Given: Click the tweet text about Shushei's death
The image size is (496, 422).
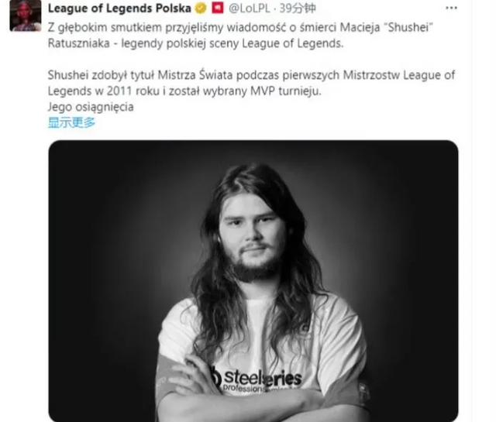Looking at the screenshot, I should [x=240, y=35].
